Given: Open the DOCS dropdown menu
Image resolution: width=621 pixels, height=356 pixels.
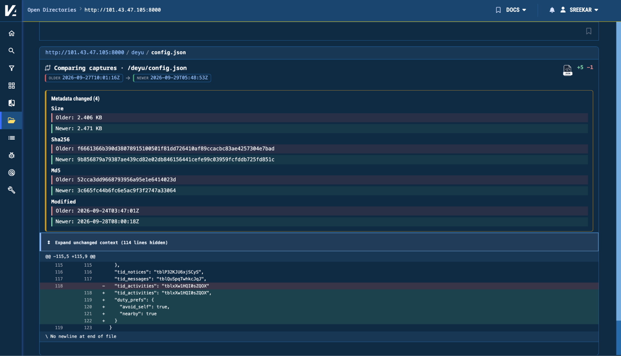Looking at the screenshot, I should [x=516, y=10].
